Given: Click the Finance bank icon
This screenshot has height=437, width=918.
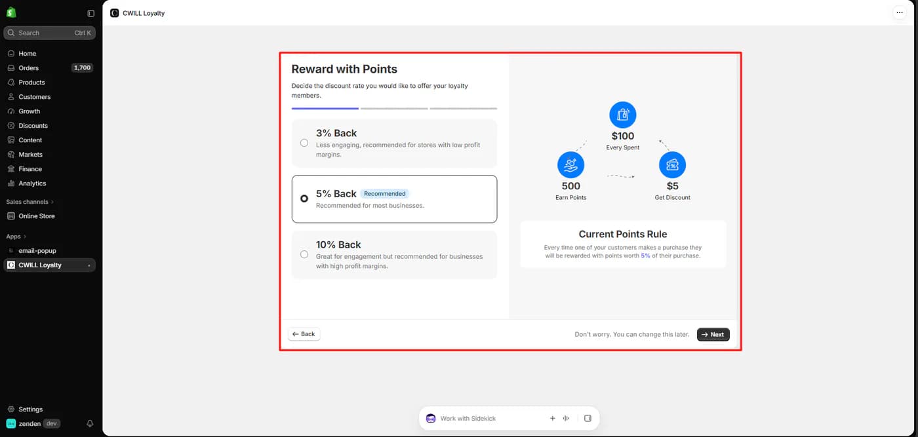Looking at the screenshot, I should click(11, 169).
